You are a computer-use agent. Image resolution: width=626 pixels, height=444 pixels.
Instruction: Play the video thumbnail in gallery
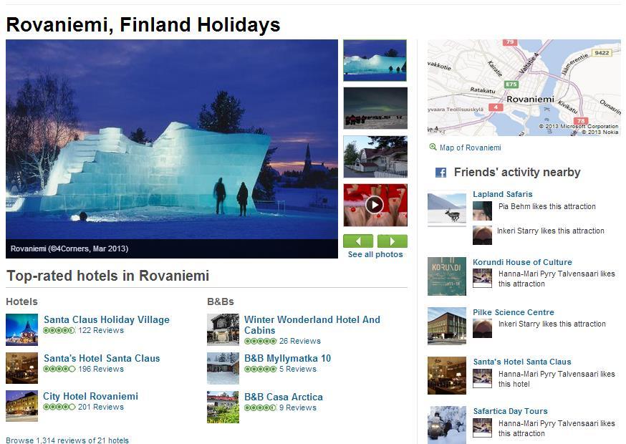point(375,206)
